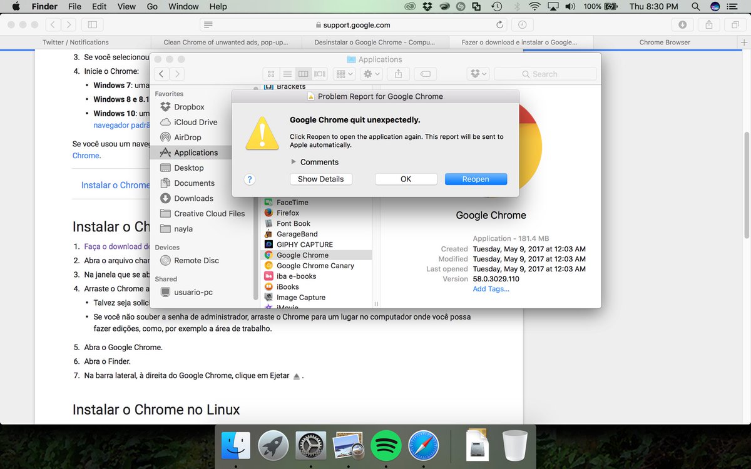The width and height of the screenshot is (751, 469).
Task: Click OK in problem report dialog
Action: [x=406, y=179]
